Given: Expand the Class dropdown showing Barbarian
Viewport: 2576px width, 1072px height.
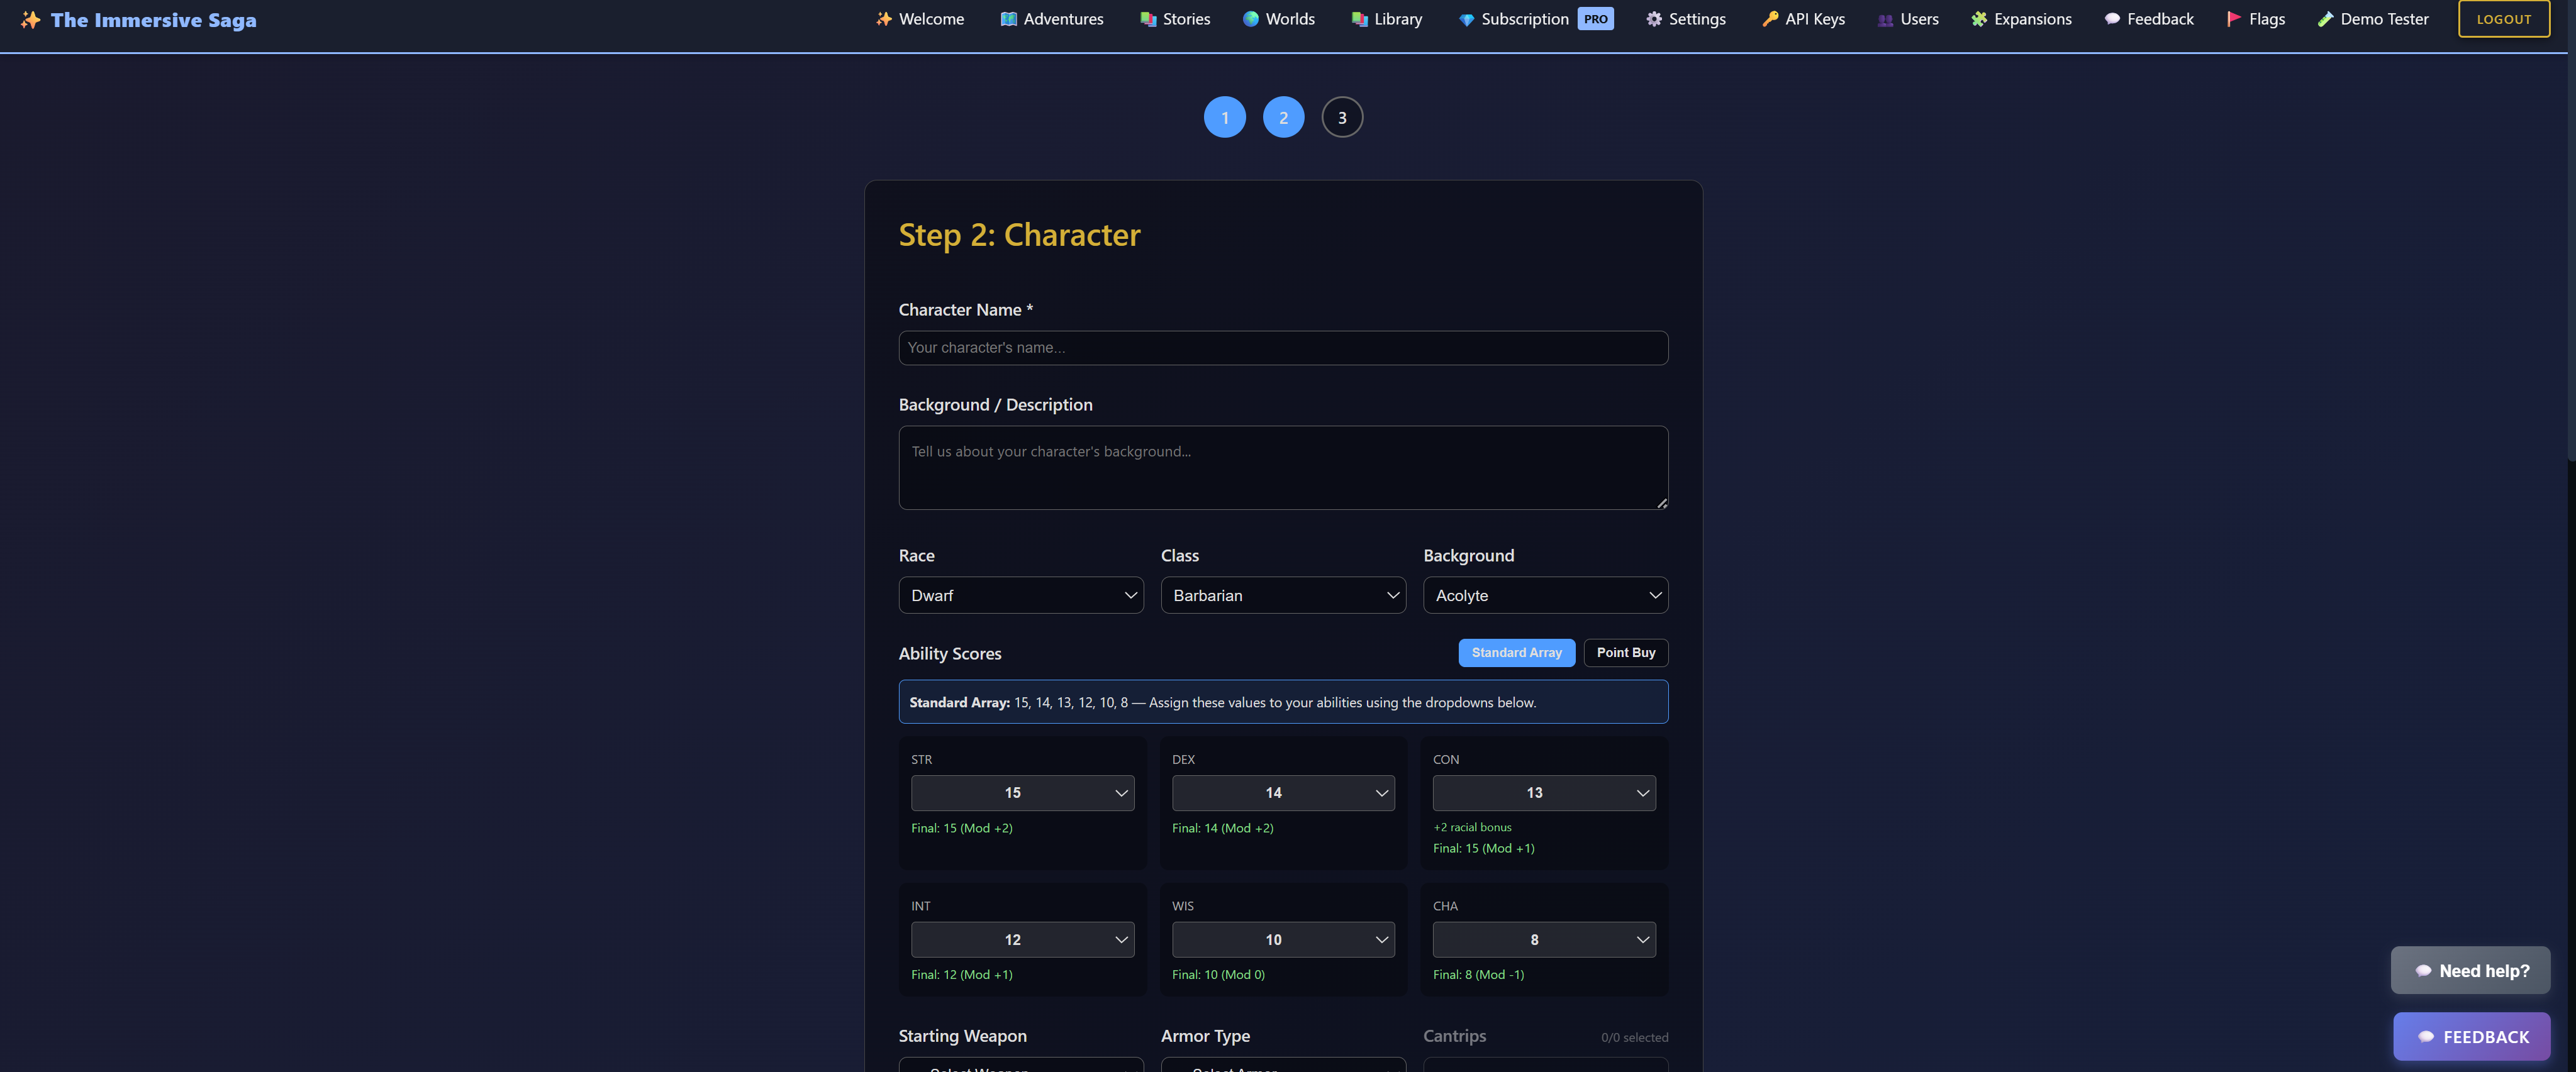Looking at the screenshot, I should tap(1283, 595).
